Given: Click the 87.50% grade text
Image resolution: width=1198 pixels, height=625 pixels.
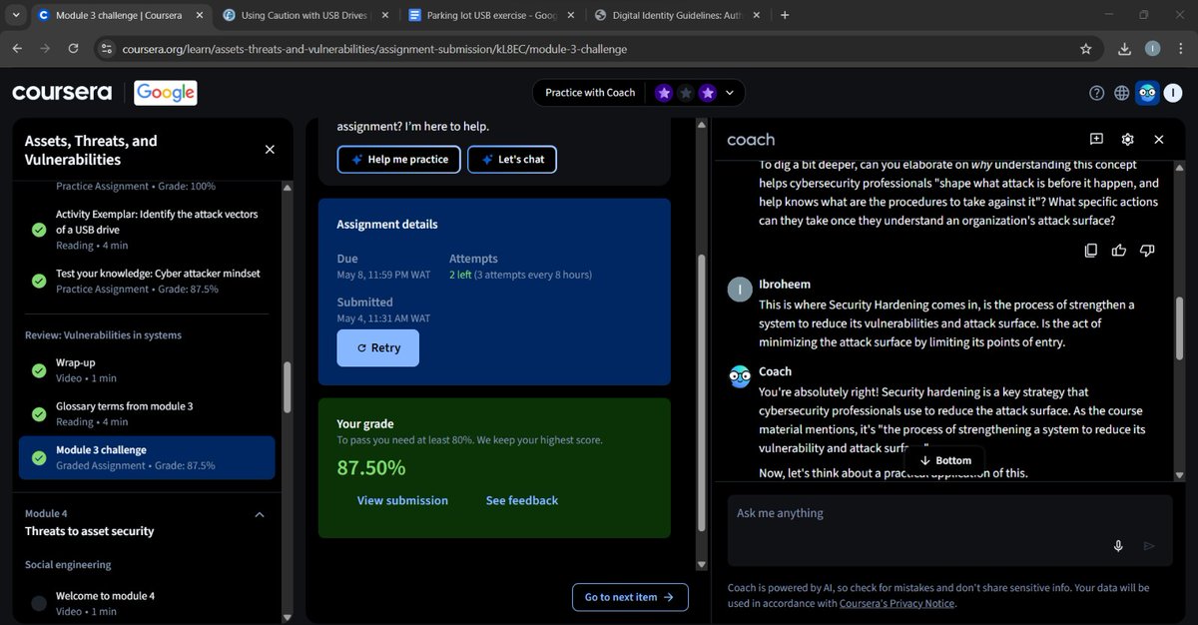Looking at the screenshot, I should [371, 467].
